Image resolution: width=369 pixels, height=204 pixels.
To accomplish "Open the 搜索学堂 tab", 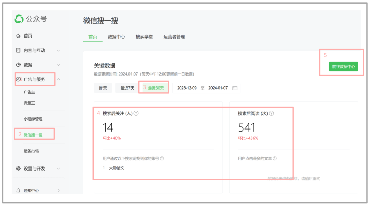I will coord(144,37).
